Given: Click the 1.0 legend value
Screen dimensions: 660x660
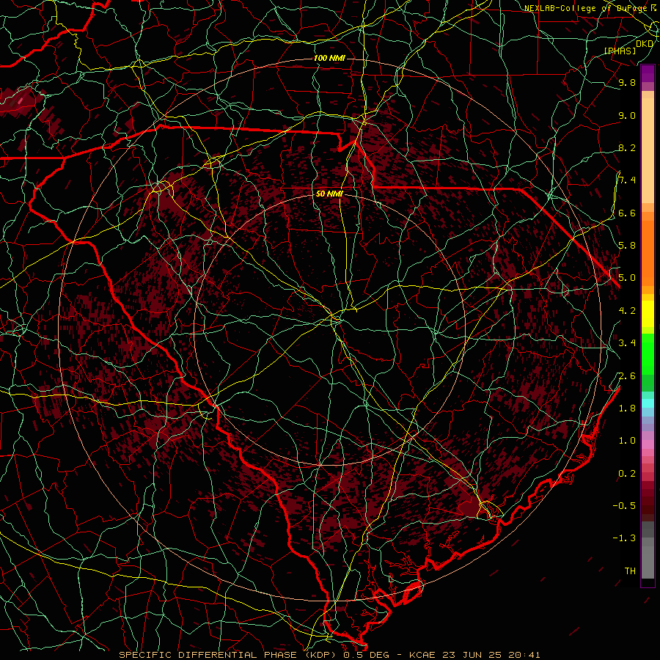Looking at the screenshot, I should point(627,441).
